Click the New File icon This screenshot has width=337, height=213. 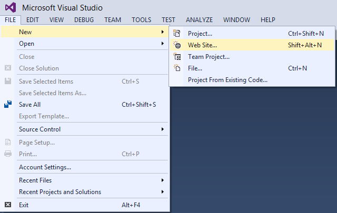[177, 68]
